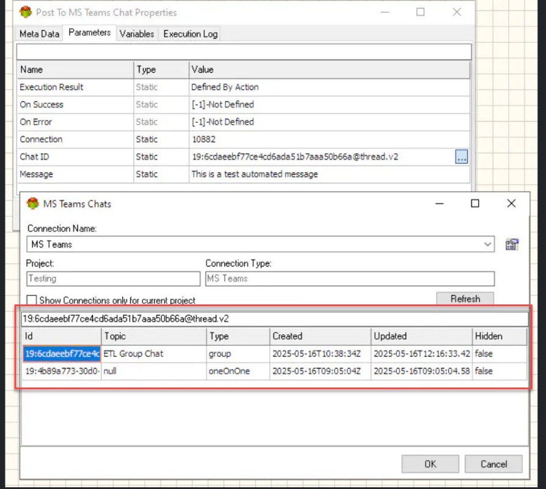This screenshot has height=489, width=546.
Task: Click the null topic cell
Action: (x=153, y=371)
